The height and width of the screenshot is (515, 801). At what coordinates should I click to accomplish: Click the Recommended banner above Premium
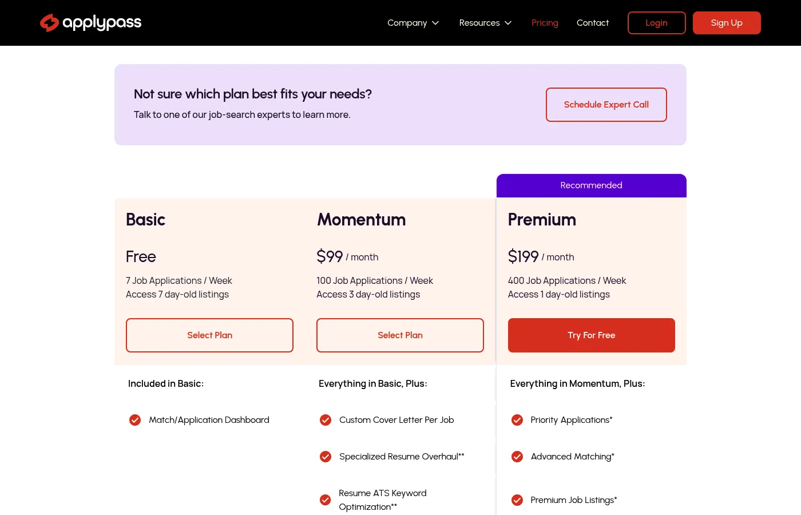pos(592,185)
